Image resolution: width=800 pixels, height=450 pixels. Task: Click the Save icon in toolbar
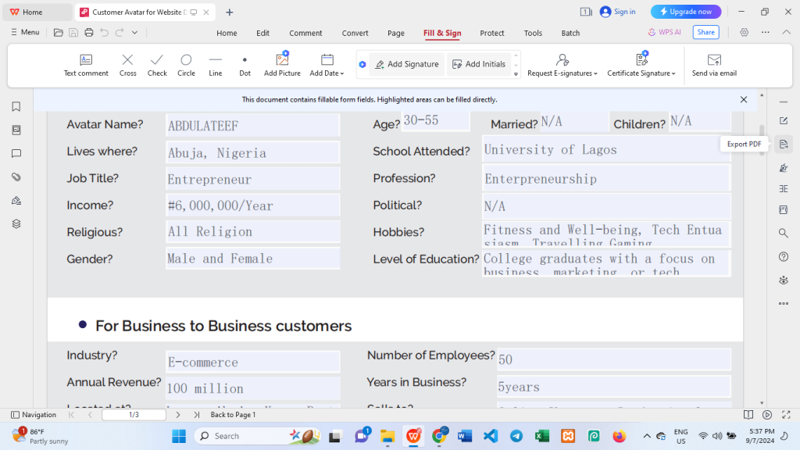(x=73, y=33)
